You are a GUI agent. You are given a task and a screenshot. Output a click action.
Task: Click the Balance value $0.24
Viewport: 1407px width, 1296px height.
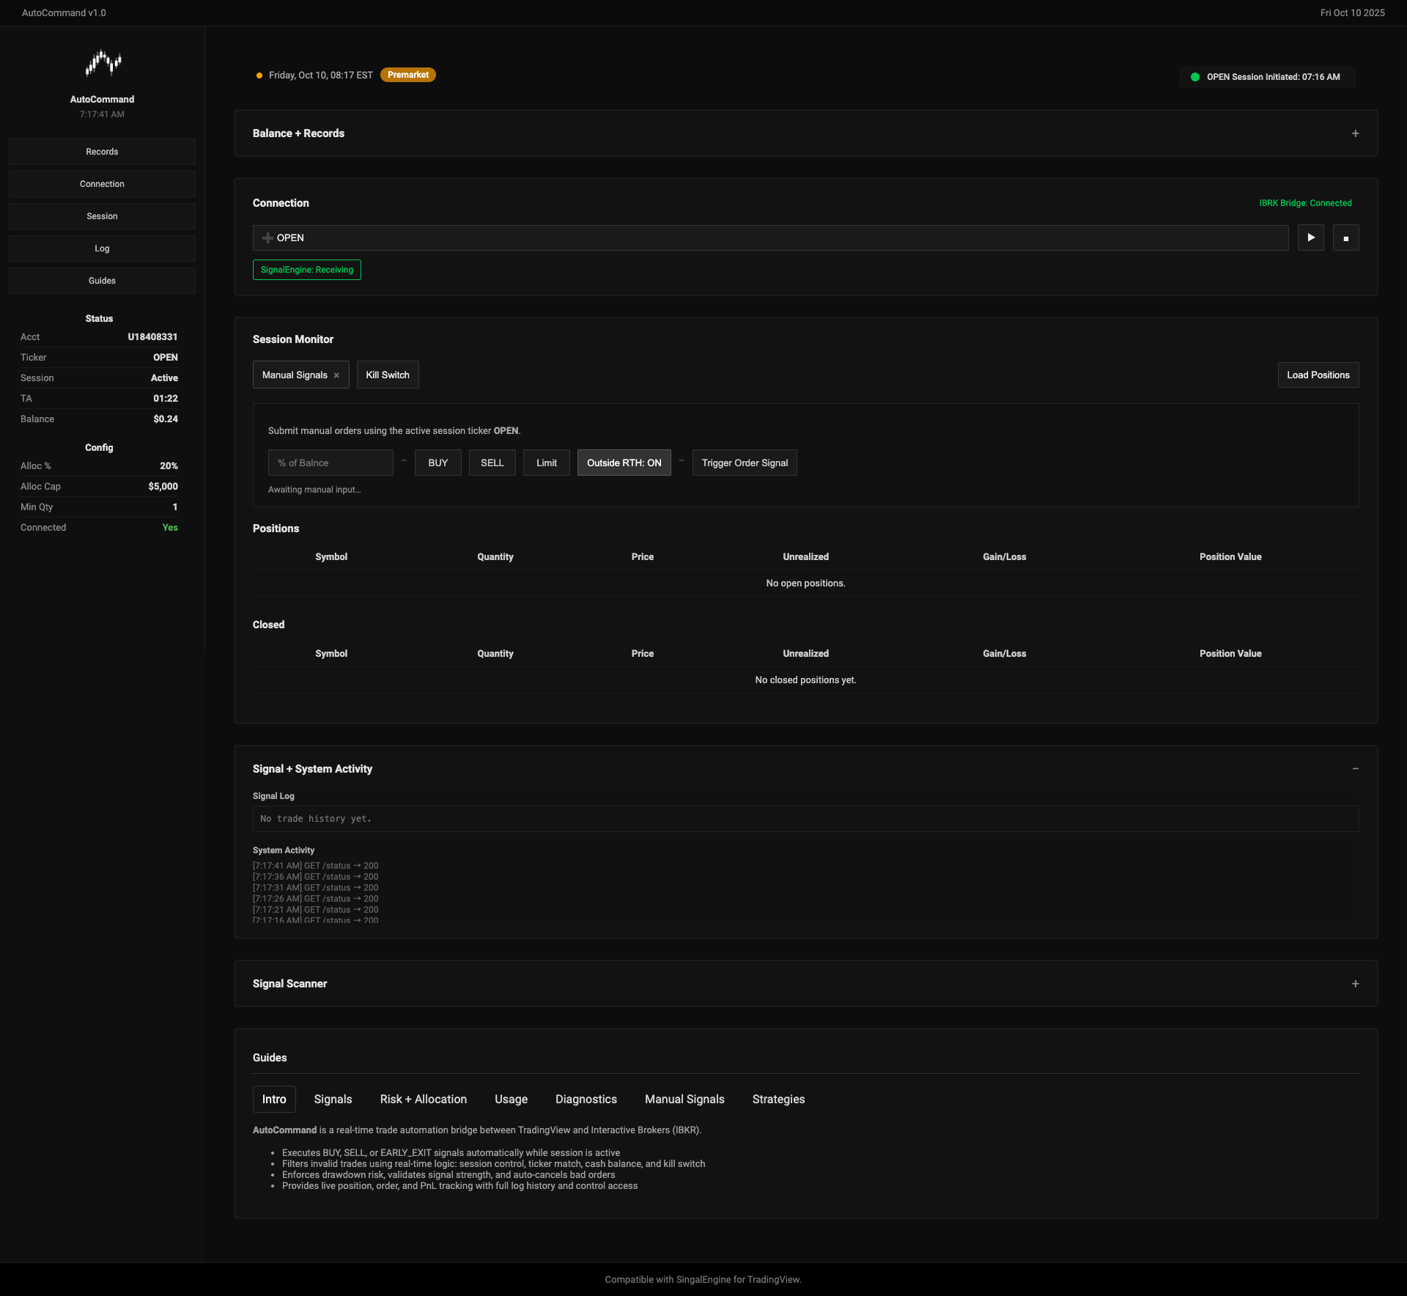(x=166, y=419)
